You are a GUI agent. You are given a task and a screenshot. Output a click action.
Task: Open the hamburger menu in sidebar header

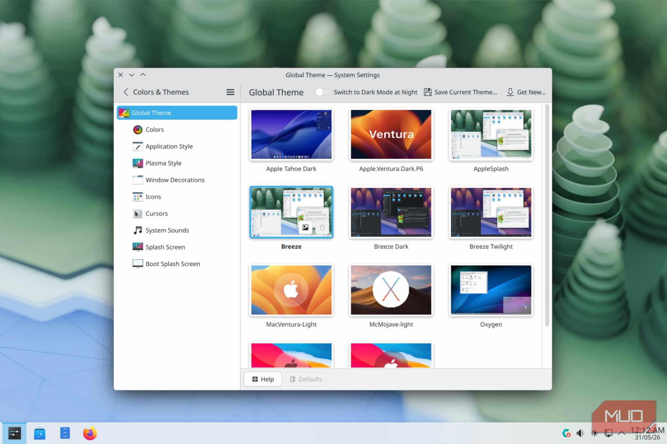click(230, 92)
